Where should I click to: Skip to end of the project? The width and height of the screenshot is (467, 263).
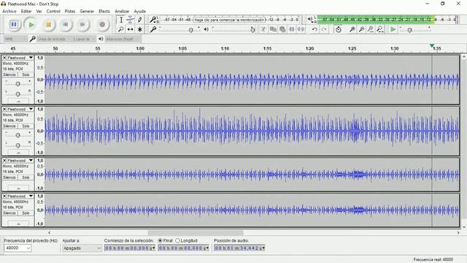pos(82,24)
